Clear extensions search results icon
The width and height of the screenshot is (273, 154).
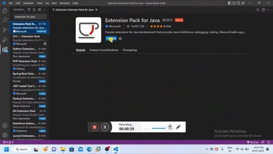(39, 9)
